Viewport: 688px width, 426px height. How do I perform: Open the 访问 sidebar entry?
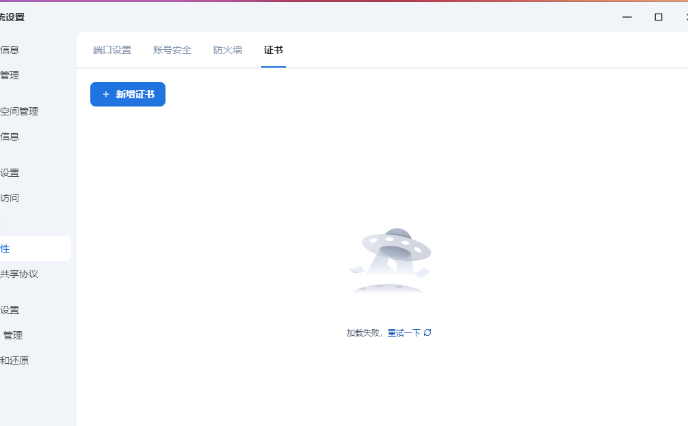click(x=10, y=197)
